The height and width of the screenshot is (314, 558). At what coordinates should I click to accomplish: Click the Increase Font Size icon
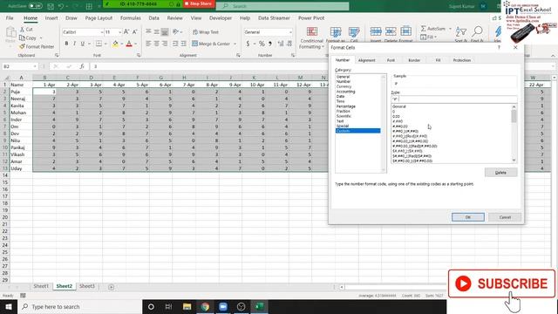click(x=126, y=32)
